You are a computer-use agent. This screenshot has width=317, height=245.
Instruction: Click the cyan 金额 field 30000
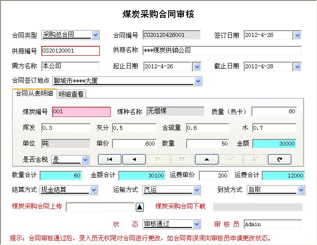[x=274, y=143]
